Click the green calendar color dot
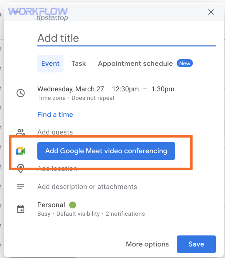The width and height of the screenshot is (225, 258). pyautogui.click(x=72, y=205)
